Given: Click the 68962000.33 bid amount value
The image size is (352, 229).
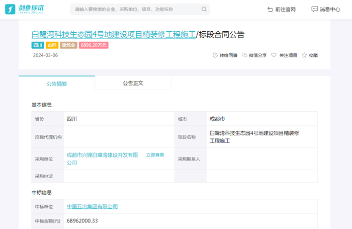Looking at the screenshot, I should pos(82,220).
